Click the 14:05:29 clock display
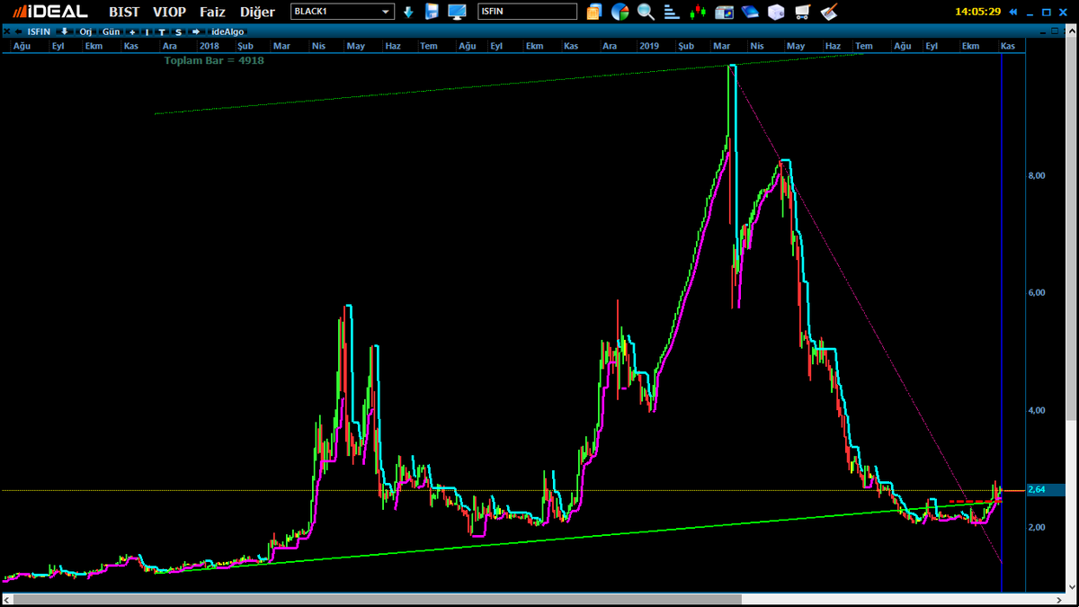This screenshot has width=1079, height=607. click(x=977, y=12)
